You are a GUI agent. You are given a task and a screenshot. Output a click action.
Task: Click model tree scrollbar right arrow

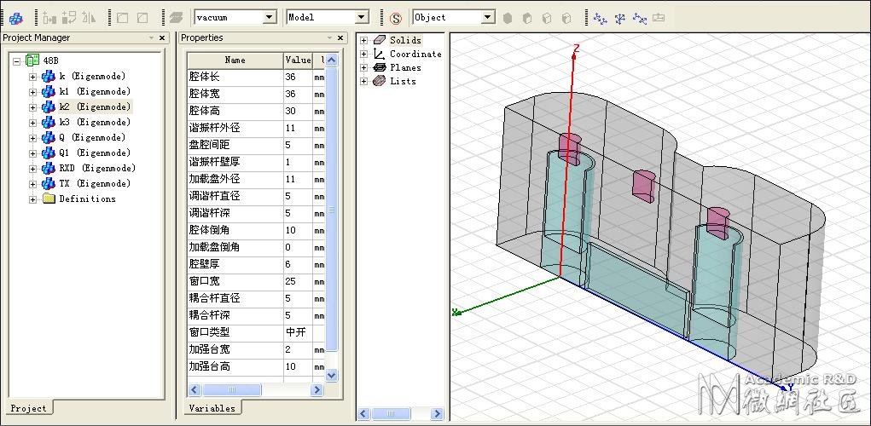[437, 414]
